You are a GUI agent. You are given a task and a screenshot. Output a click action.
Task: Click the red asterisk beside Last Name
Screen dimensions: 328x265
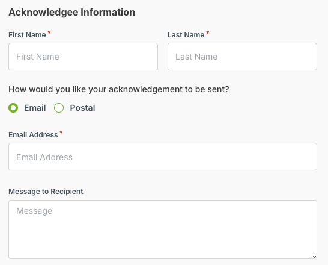pos(207,33)
